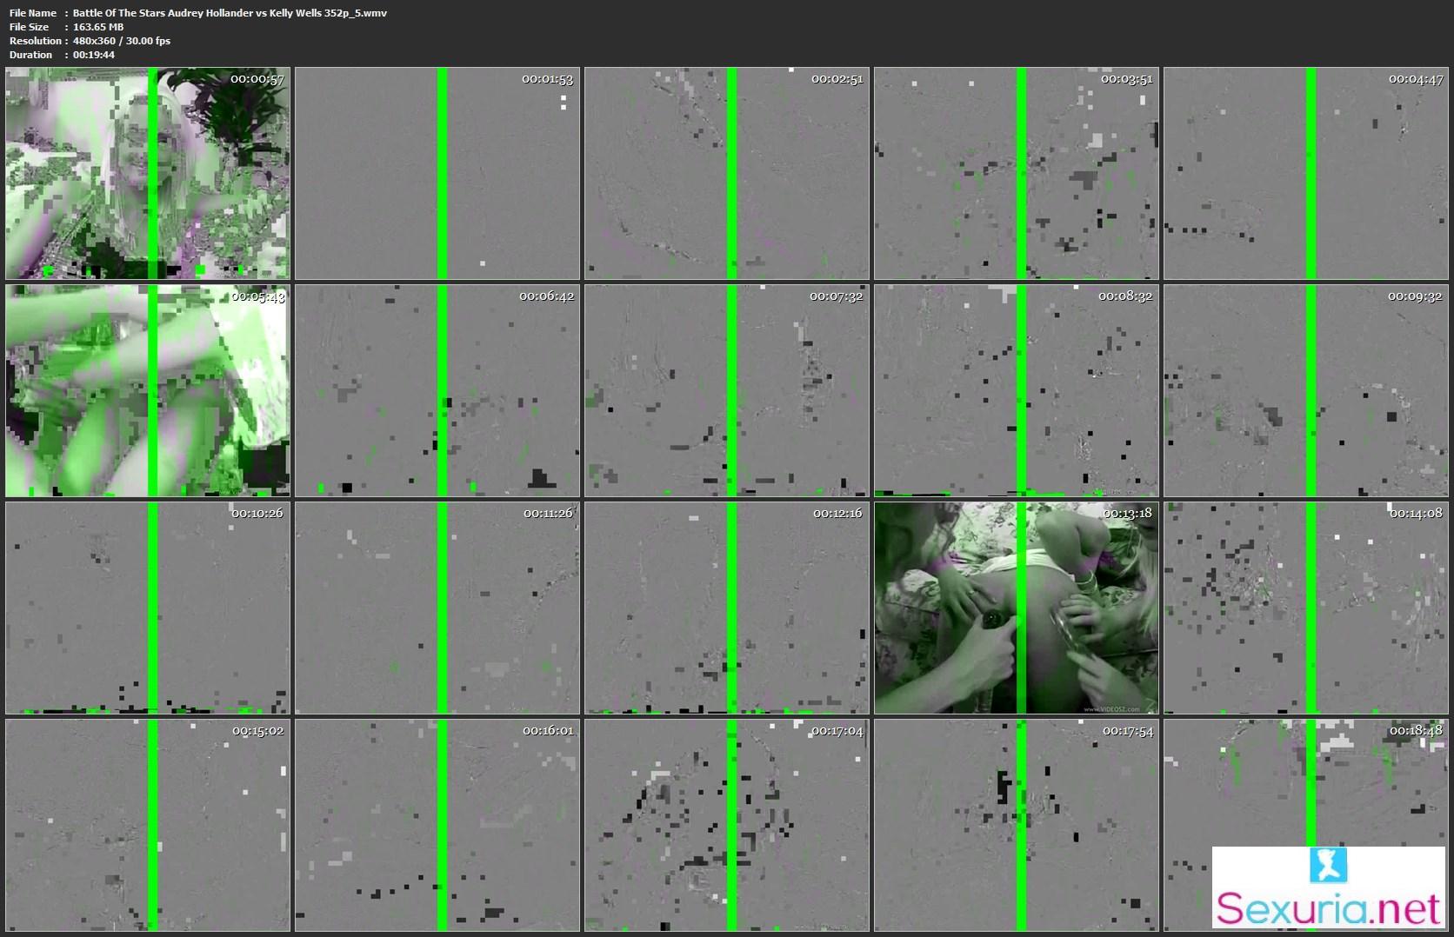
Task: Click the blue logo icon above the watermark text
Action: coord(1327,865)
